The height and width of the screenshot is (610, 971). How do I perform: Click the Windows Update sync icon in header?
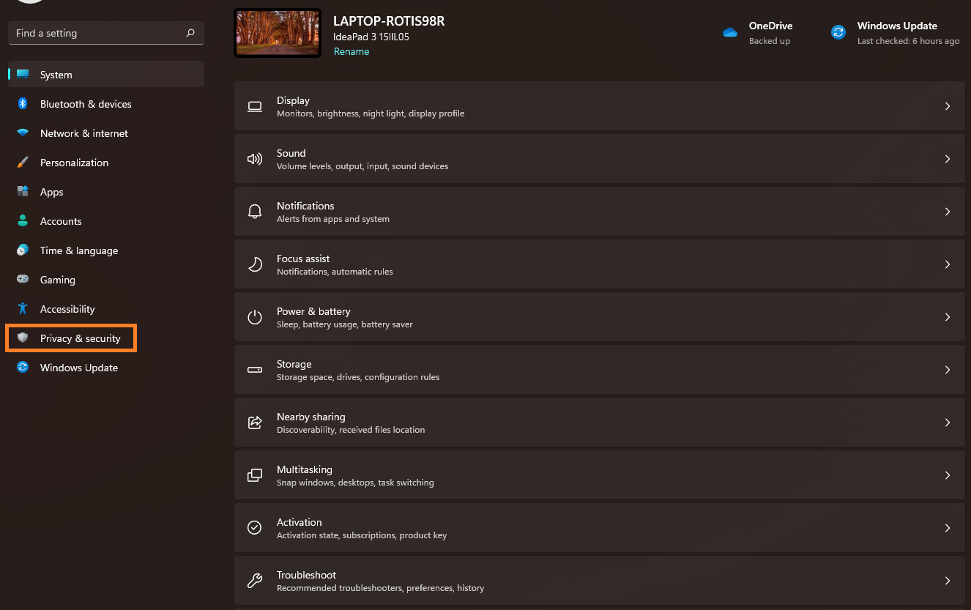(838, 32)
